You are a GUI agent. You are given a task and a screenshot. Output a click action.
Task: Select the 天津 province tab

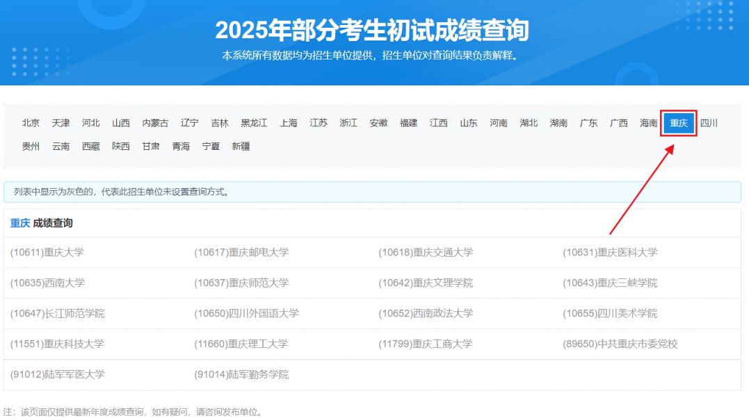61,123
